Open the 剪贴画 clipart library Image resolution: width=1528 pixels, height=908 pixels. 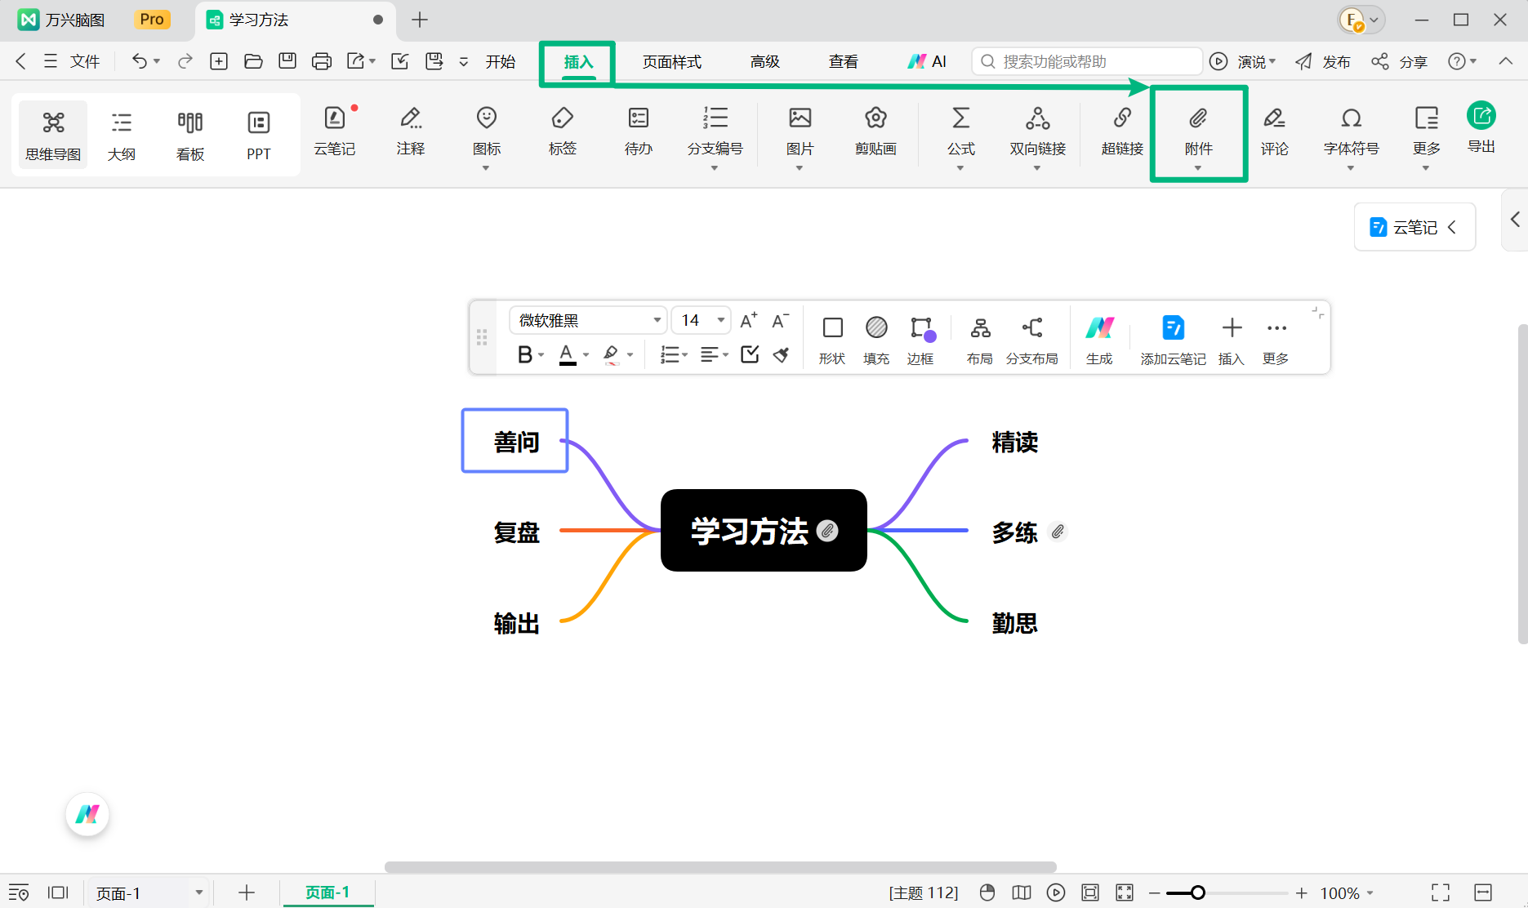(876, 131)
